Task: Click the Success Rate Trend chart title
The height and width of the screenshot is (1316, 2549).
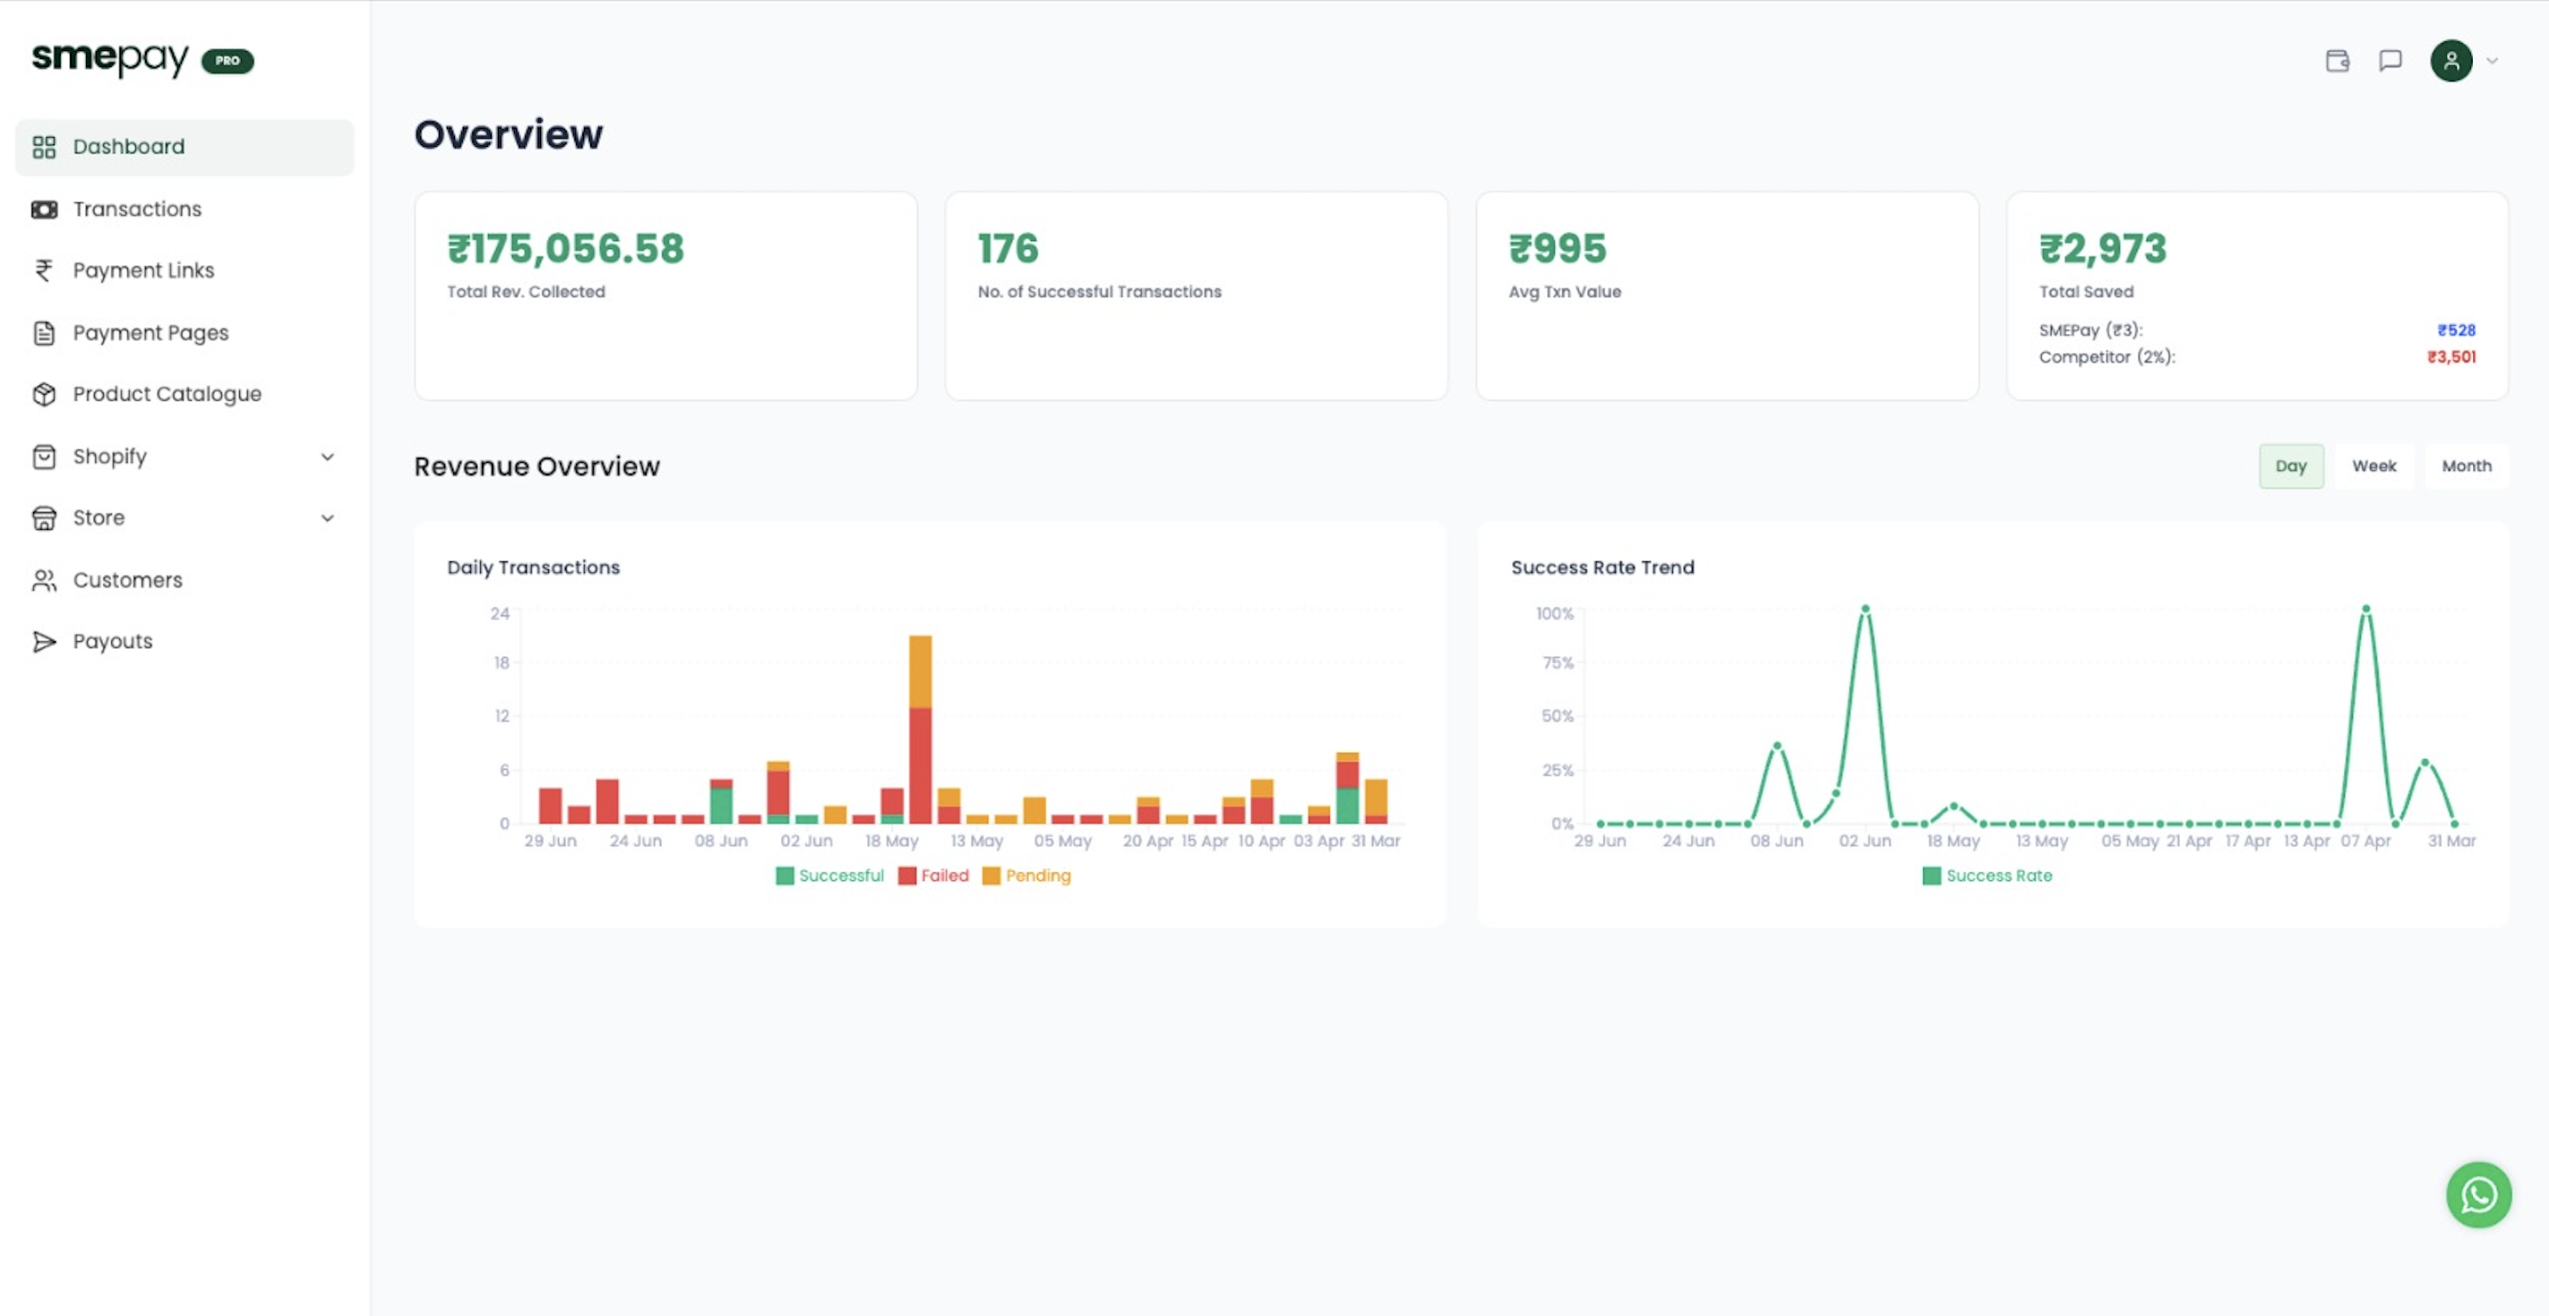Action: coord(1602,568)
